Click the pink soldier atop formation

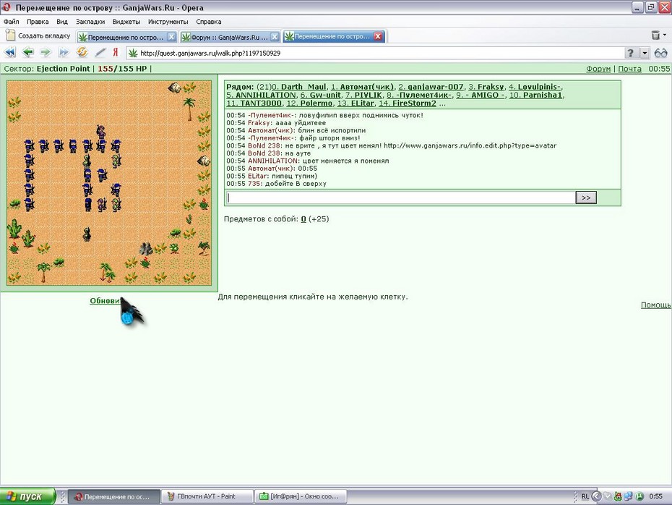tap(100, 131)
